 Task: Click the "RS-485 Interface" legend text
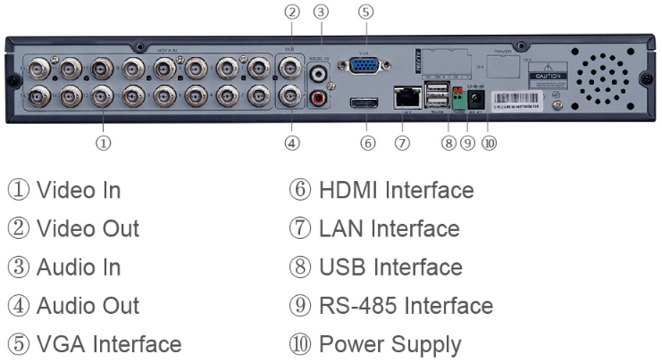click(x=406, y=306)
